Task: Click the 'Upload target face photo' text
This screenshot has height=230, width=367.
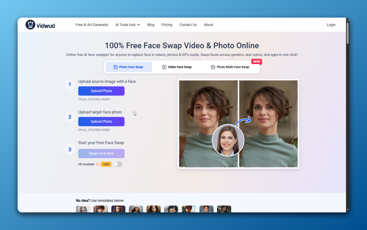Action: click(100, 112)
